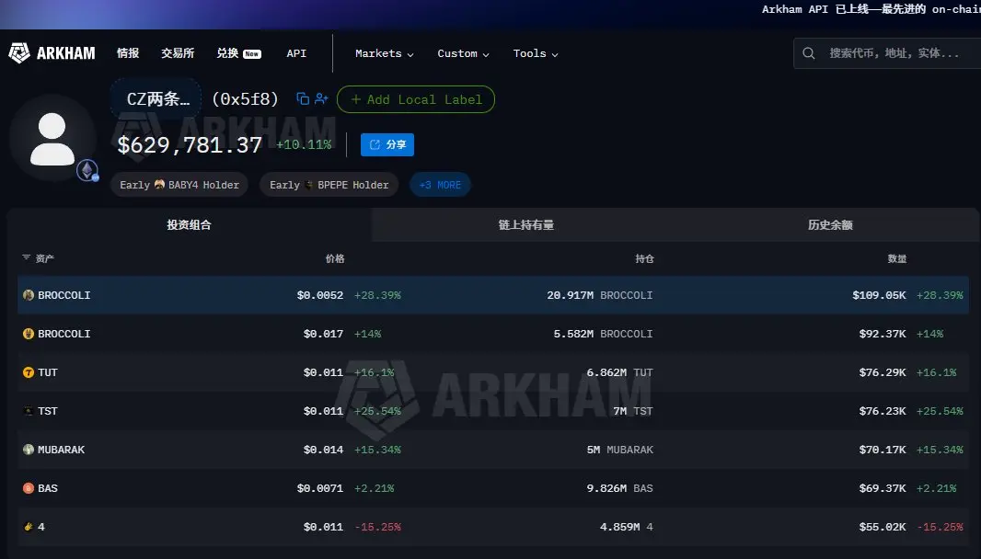The height and width of the screenshot is (559, 981).
Task: Click the CZ两条 entity name label
Action: coord(157,98)
